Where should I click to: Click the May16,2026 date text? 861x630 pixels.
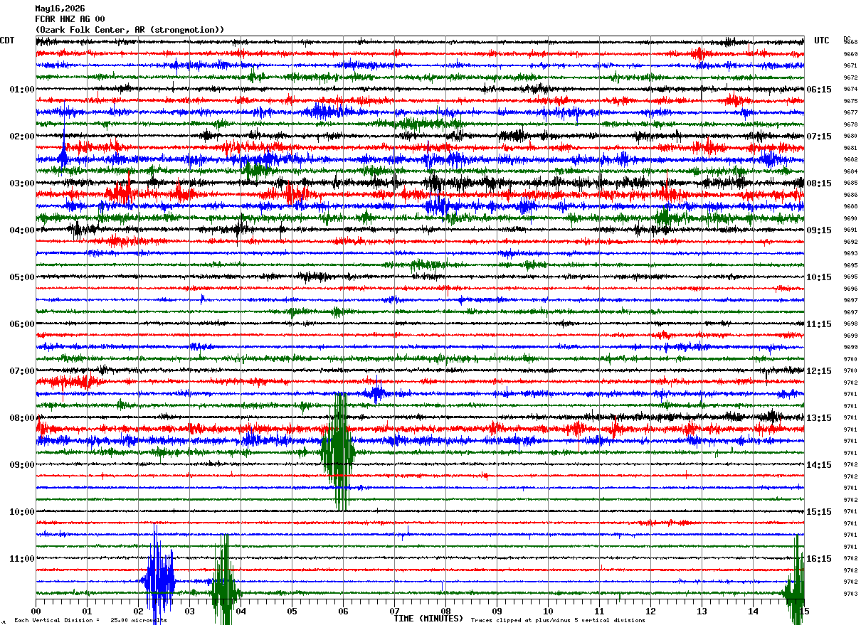point(60,9)
